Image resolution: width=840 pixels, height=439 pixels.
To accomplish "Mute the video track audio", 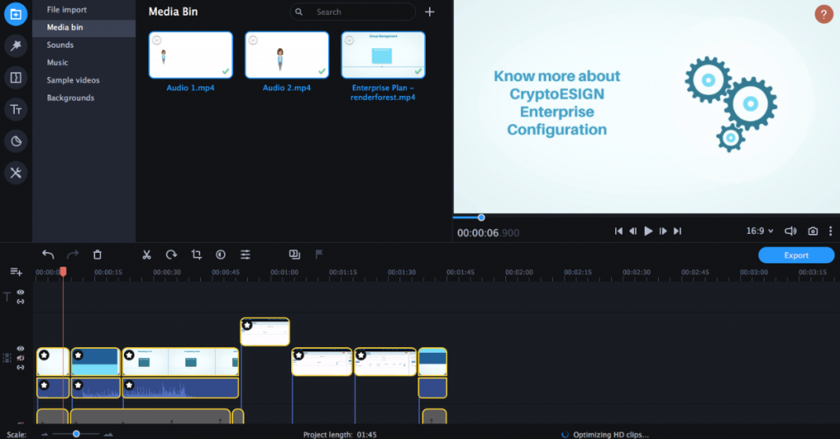I will (21, 358).
